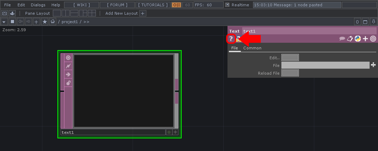378x151 pixels.
Task: Expand parameter dialog target options icon
Action: point(373,39)
